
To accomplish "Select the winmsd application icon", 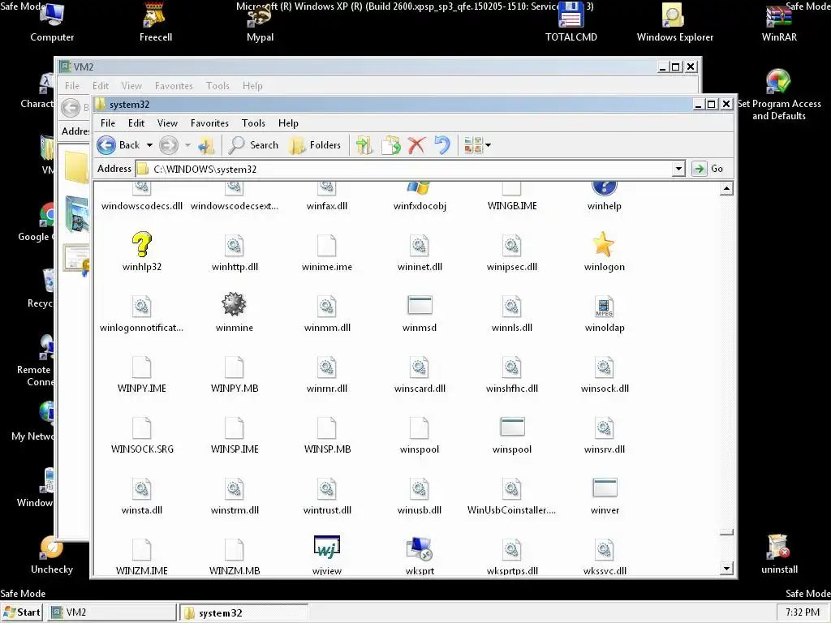I will pyautogui.click(x=420, y=305).
